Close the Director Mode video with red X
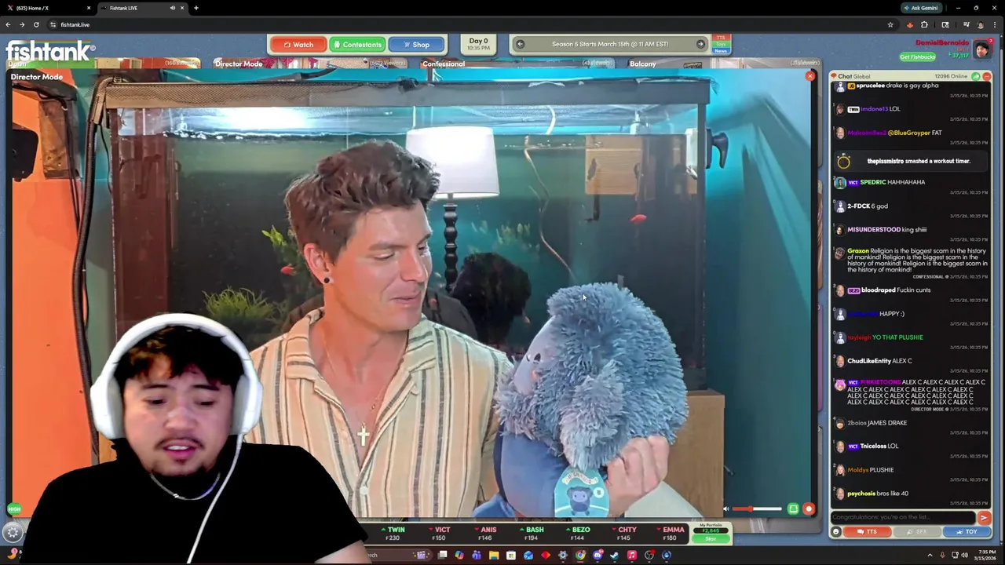1005x565 pixels. point(810,76)
